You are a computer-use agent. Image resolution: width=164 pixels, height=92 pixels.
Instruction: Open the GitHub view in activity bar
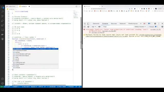2,39
